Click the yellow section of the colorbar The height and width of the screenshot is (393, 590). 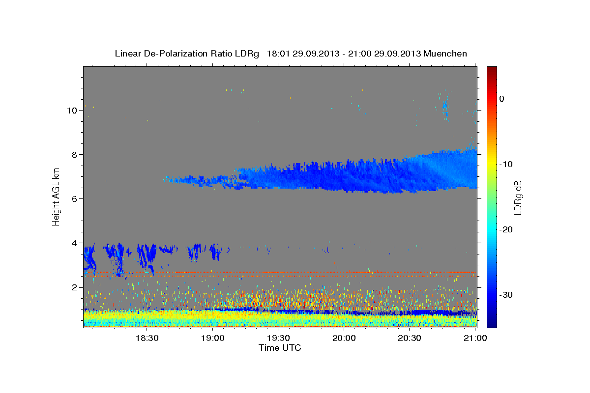click(x=492, y=164)
